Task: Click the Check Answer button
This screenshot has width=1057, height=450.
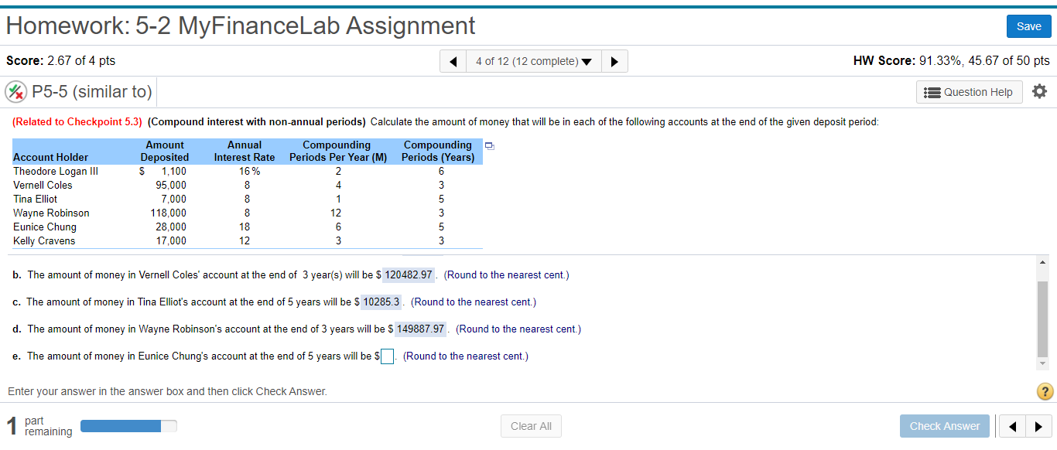Action: (945, 425)
